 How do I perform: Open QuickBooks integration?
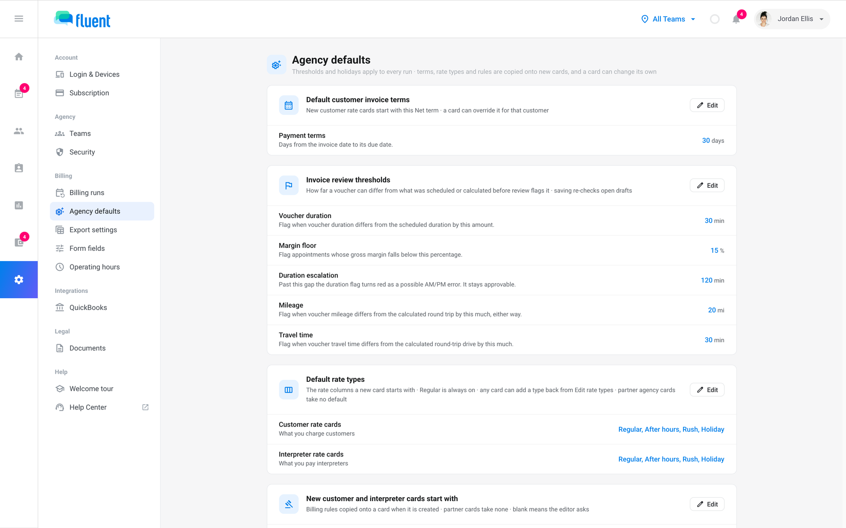click(x=102, y=308)
